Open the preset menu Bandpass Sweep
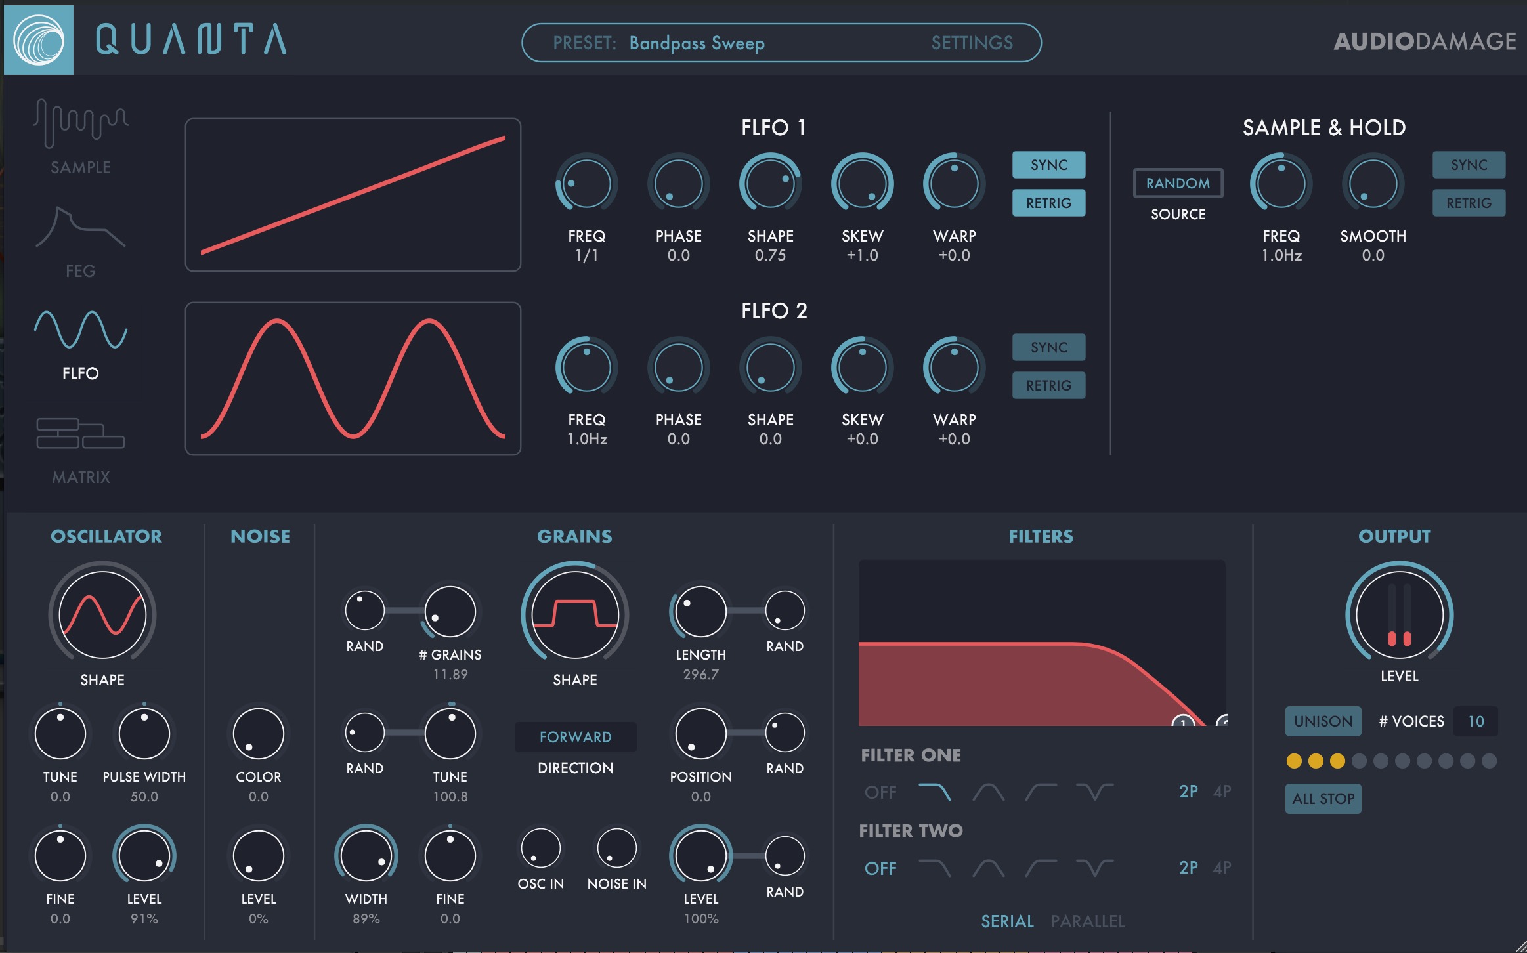Screen dimensions: 1527x953 click(697, 43)
